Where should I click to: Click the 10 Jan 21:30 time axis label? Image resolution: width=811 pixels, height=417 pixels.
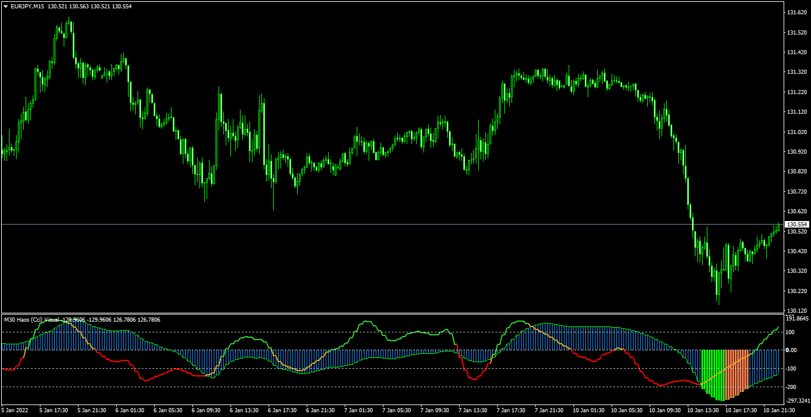click(778, 410)
